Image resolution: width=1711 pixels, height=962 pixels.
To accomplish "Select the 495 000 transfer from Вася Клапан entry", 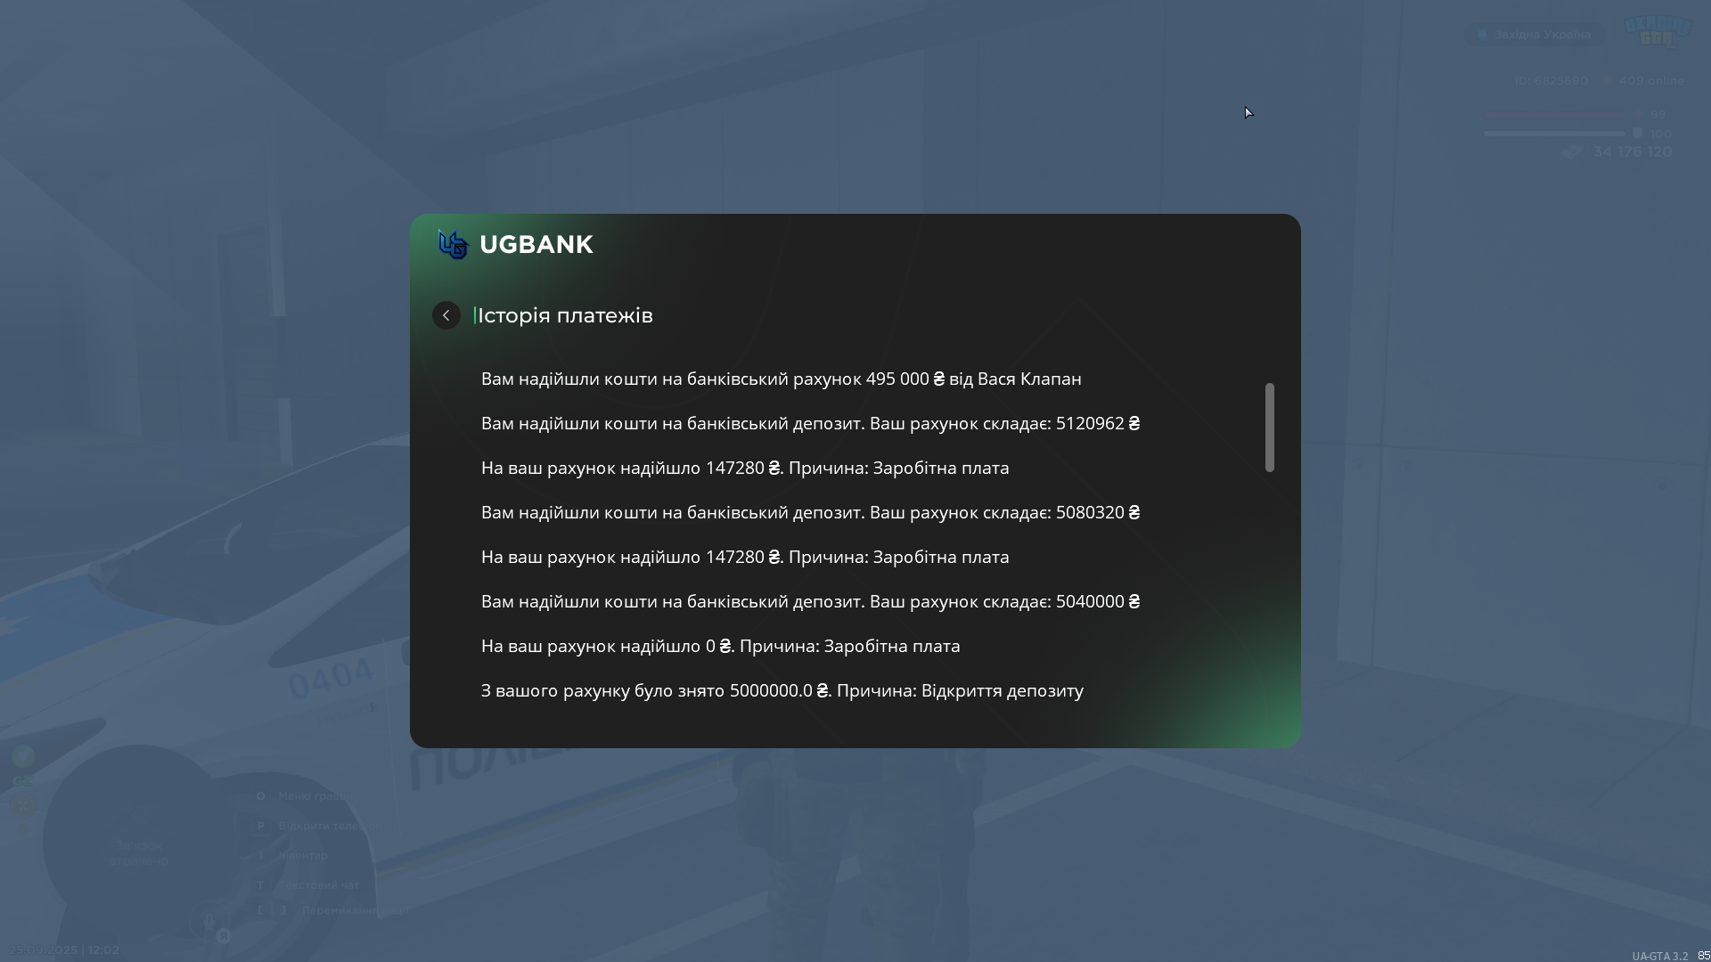I will pos(781,379).
